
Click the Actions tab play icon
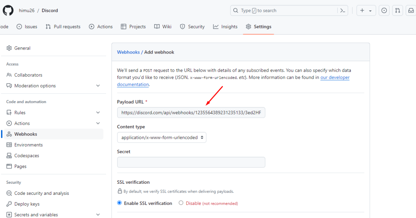click(92, 27)
